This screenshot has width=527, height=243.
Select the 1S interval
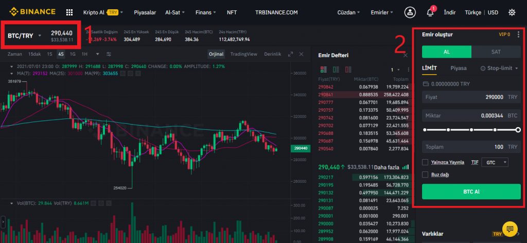[x=49, y=54]
